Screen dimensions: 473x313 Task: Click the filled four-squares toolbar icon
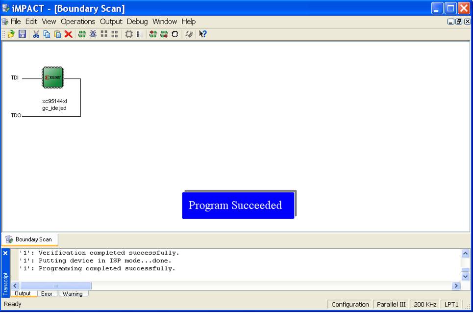click(104, 34)
